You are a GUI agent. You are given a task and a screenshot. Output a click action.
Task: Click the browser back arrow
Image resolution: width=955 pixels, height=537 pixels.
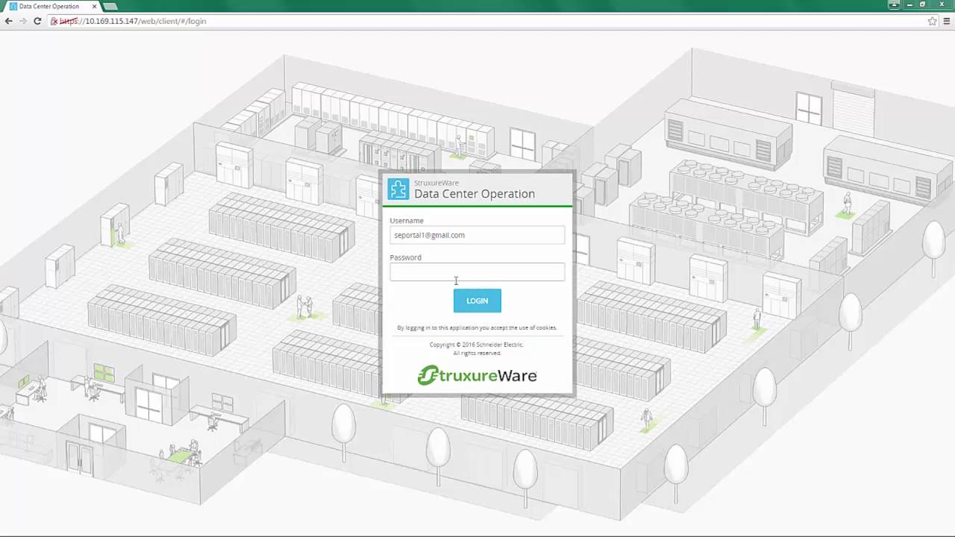[x=8, y=21]
